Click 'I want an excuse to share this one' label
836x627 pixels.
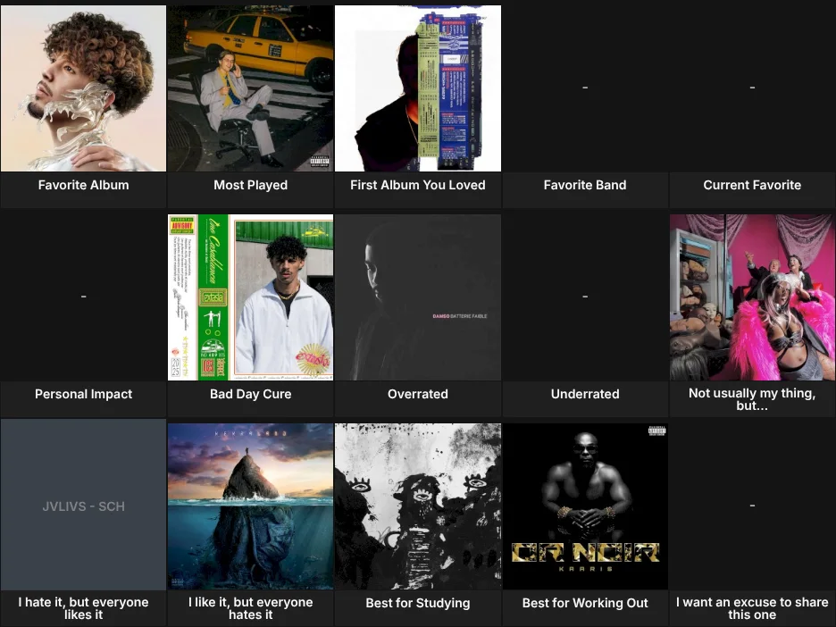click(752, 608)
